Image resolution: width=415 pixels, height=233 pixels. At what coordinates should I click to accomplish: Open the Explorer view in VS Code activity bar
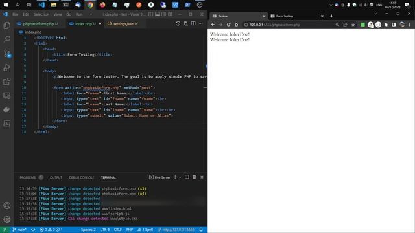[x=7, y=25]
